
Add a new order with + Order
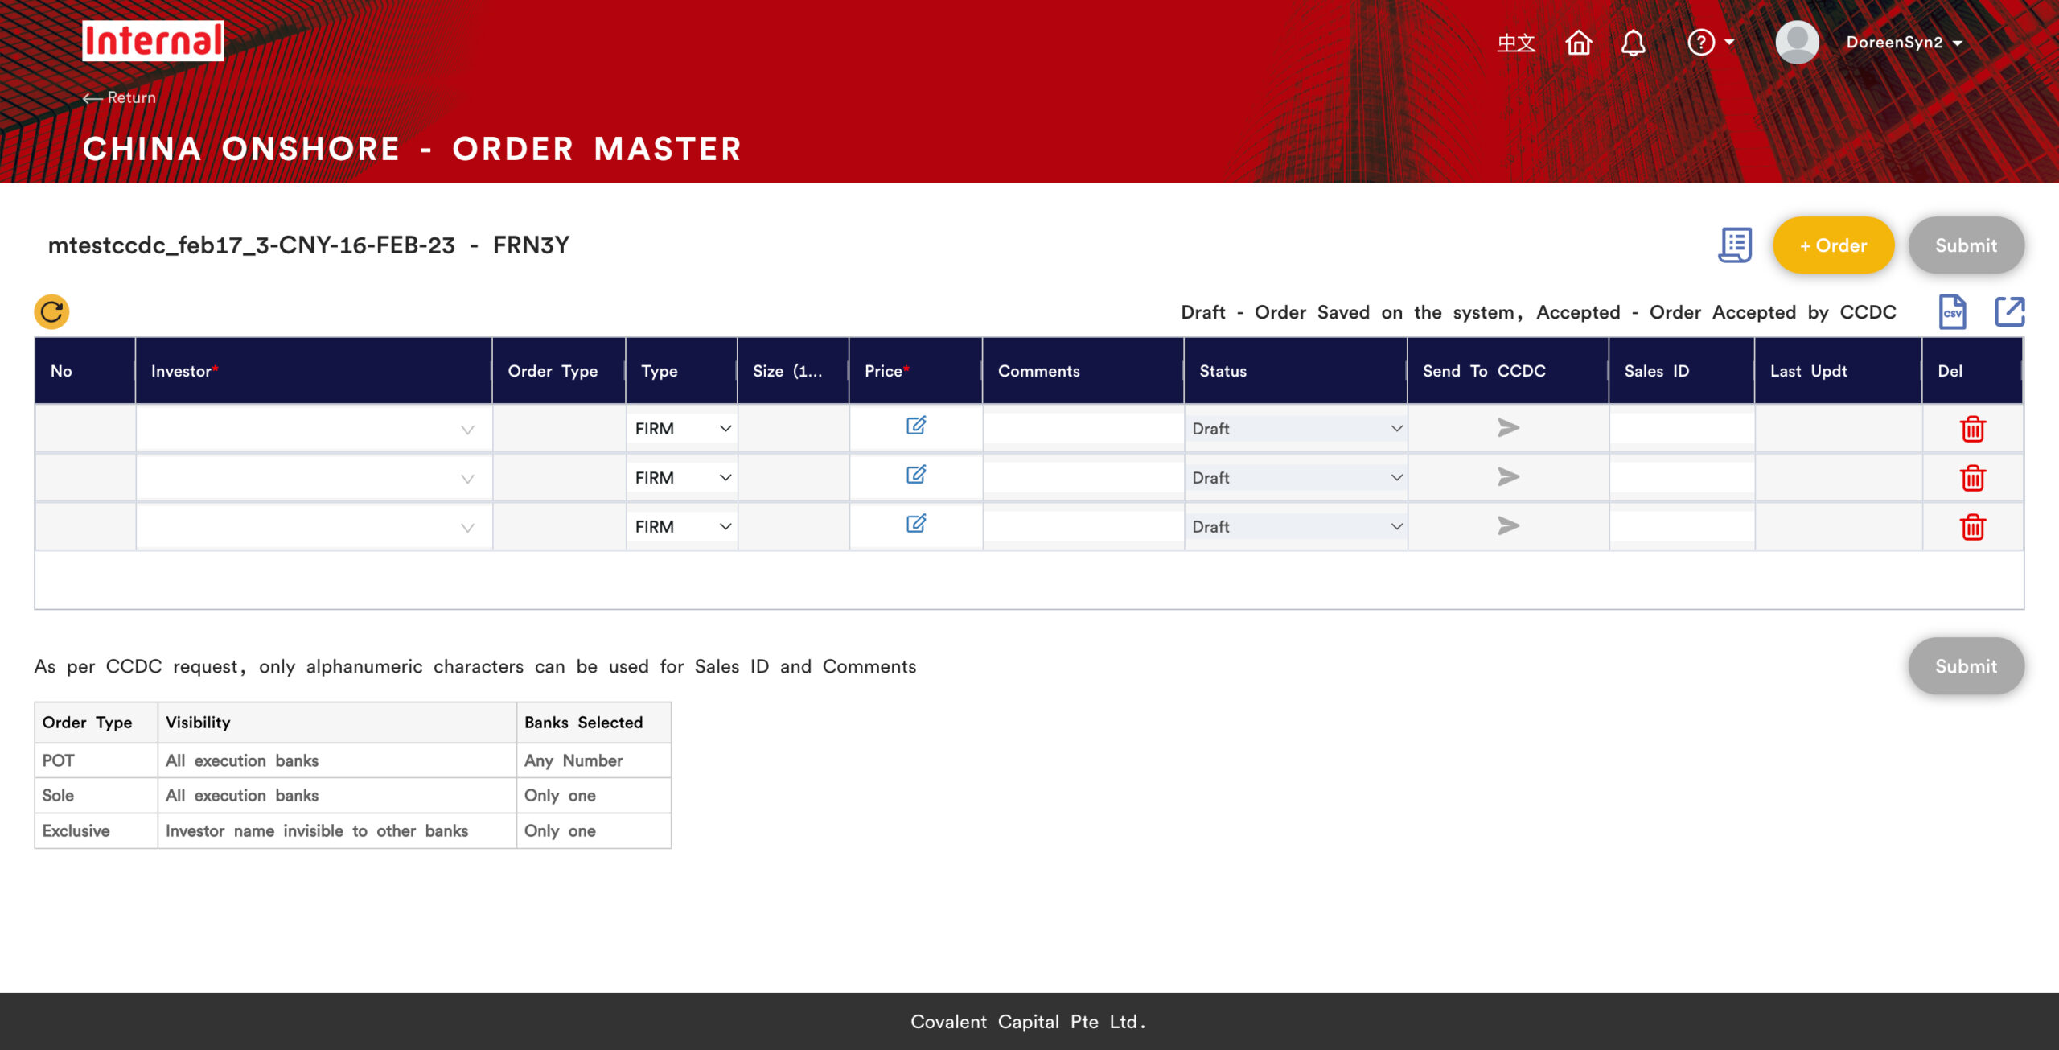pos(1833,245)
